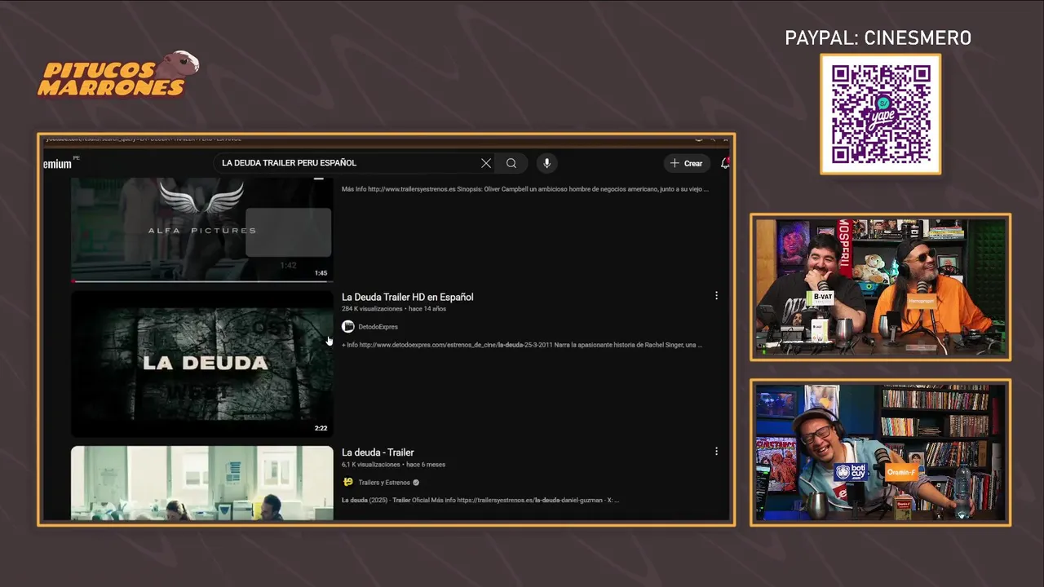Click description 'La deuda (2025) - Trailer Oficial'
1044x587 pixels.
pos(480,500)
